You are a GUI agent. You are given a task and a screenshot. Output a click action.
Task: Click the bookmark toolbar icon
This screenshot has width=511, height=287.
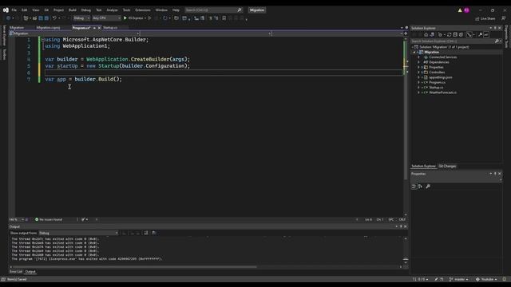pos(224,18)
